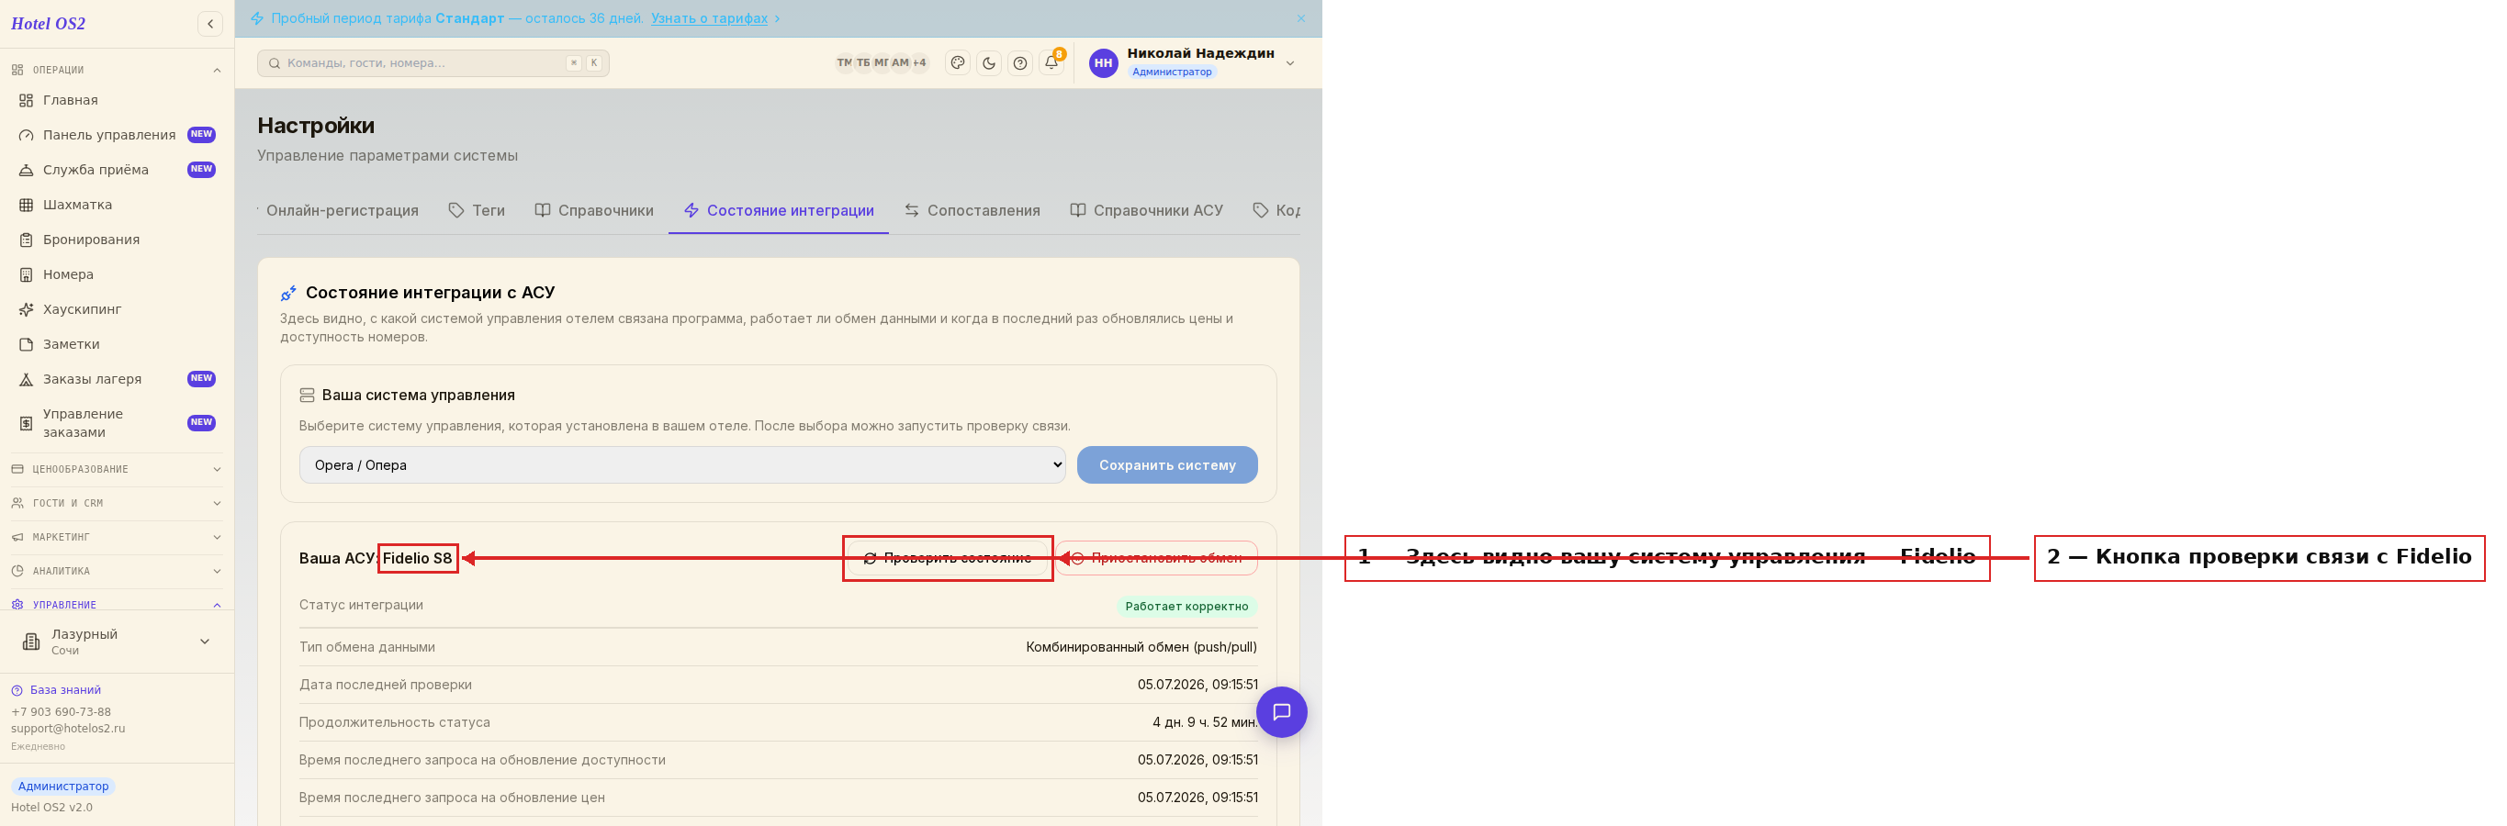
Task: Open notifications bell icon
Action: pyautogui.click(x=1051, y=63)
